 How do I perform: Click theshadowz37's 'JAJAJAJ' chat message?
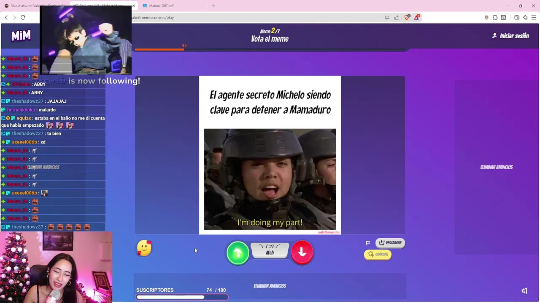(53, 101)
